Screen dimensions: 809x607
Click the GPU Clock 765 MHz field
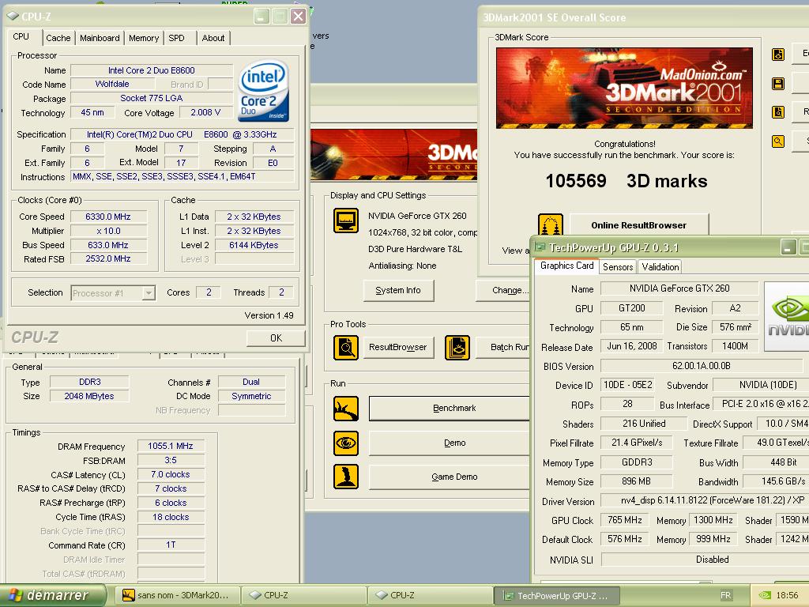pyautogui.click(x=625, y=520)
